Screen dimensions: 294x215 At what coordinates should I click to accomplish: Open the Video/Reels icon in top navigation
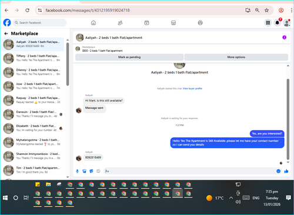coord(146,23)
